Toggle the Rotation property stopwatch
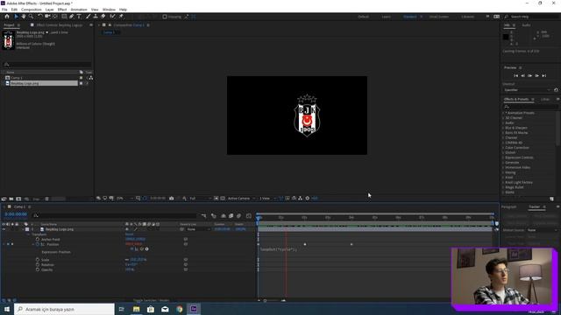Image resolution: width=561 pixels, height=315 pixels. (38, 264)
